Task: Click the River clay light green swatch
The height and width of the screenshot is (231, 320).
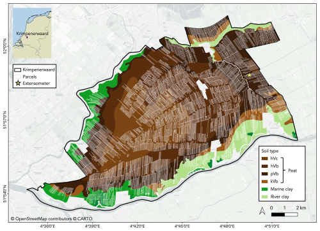Action: tap(265, 197)
